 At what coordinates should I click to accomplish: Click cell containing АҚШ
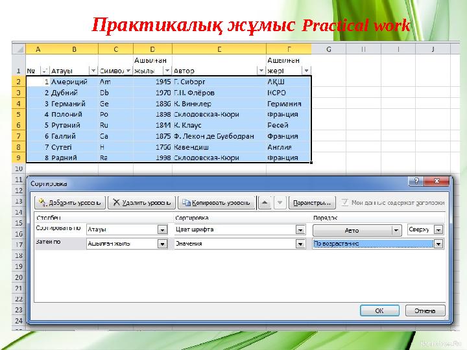289,82
